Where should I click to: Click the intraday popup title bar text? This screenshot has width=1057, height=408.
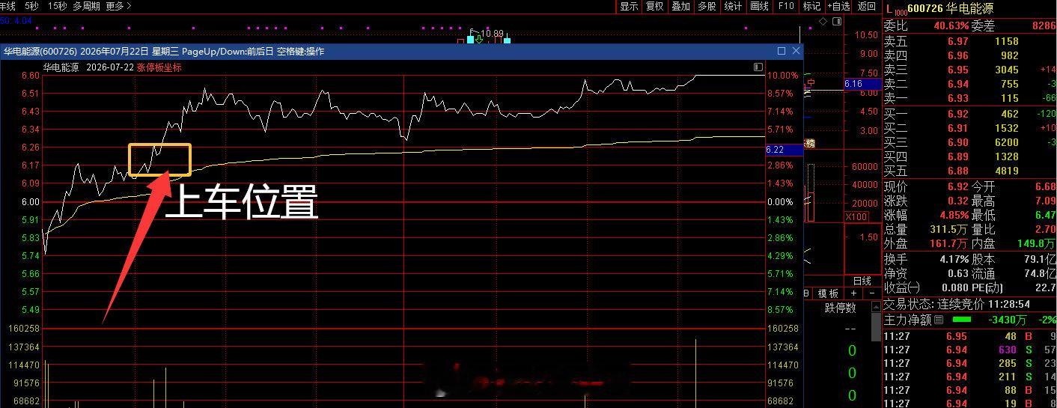coord(164,51)
